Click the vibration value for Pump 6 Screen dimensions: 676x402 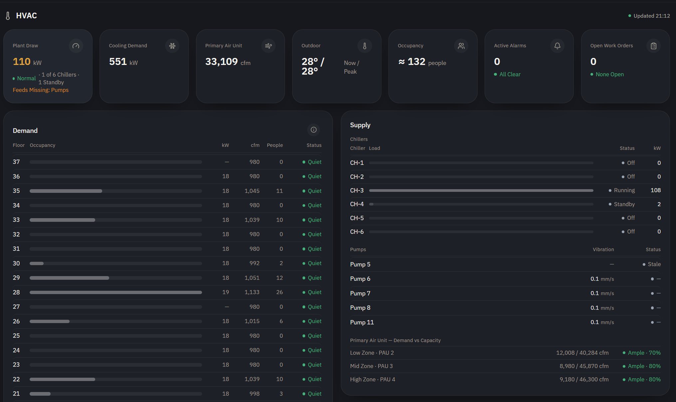[602, 279]
